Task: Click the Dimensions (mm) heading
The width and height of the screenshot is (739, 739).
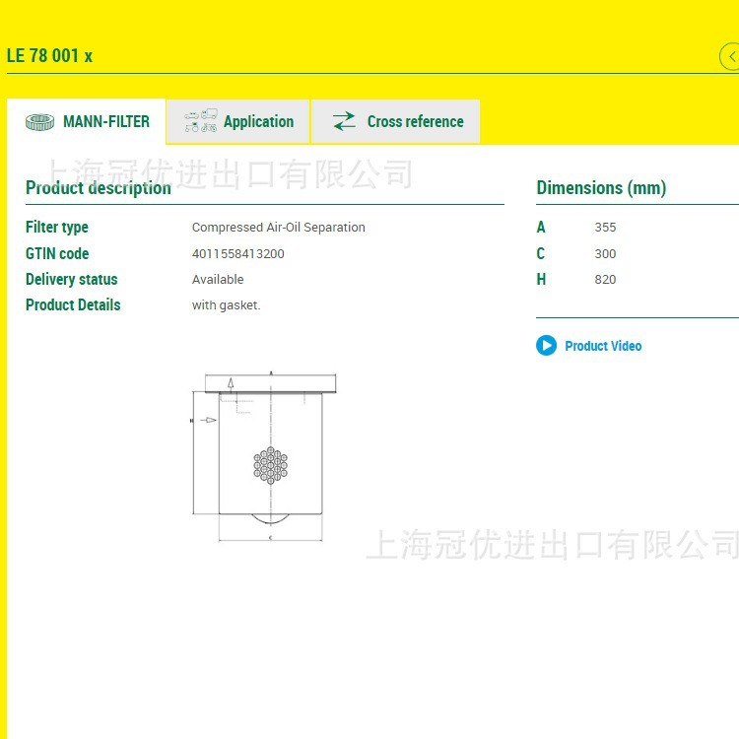Action: coord(601,188)
